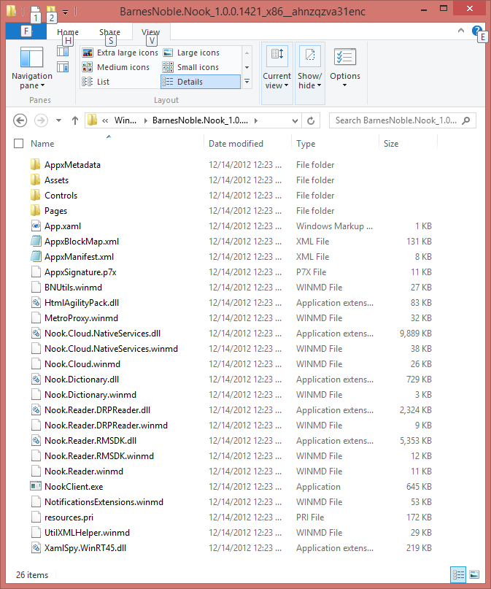Image resolution: width=491 pixels, height=589 pixels.
Task: Select resources.pri file
Action: 69,517
